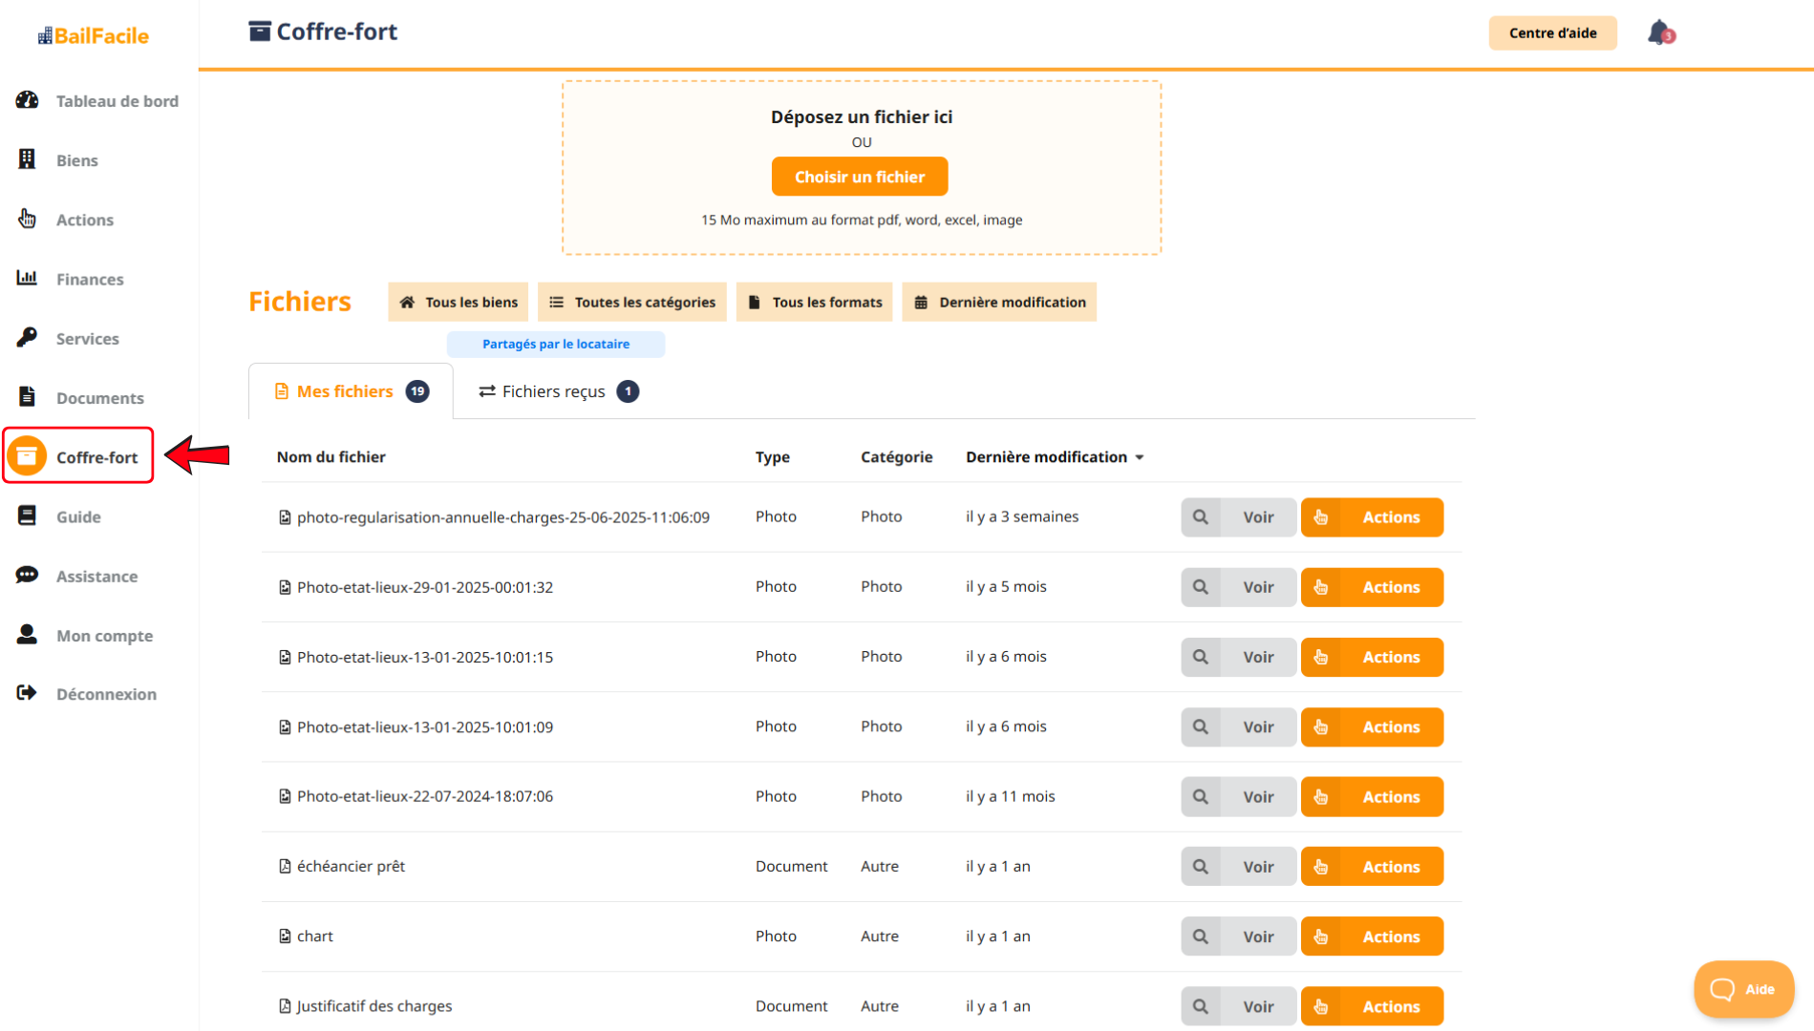
Task: Open Actions menu for Photo-etat-lieux-22-07-2024-18:07:06
Action: [x=1372, y=796]
